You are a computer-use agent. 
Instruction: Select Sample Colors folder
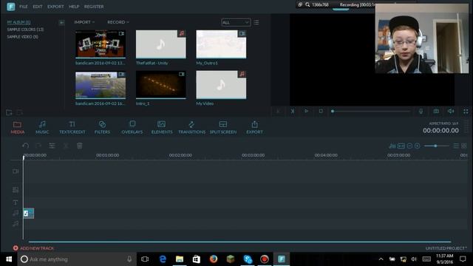pyautogui.click(x=25, y=30)
